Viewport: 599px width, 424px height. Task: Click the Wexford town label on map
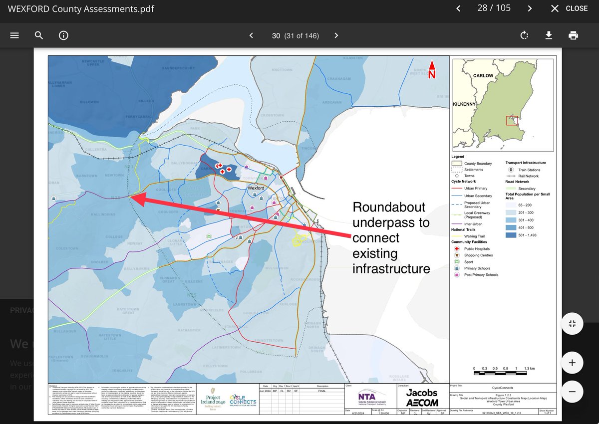255,189
